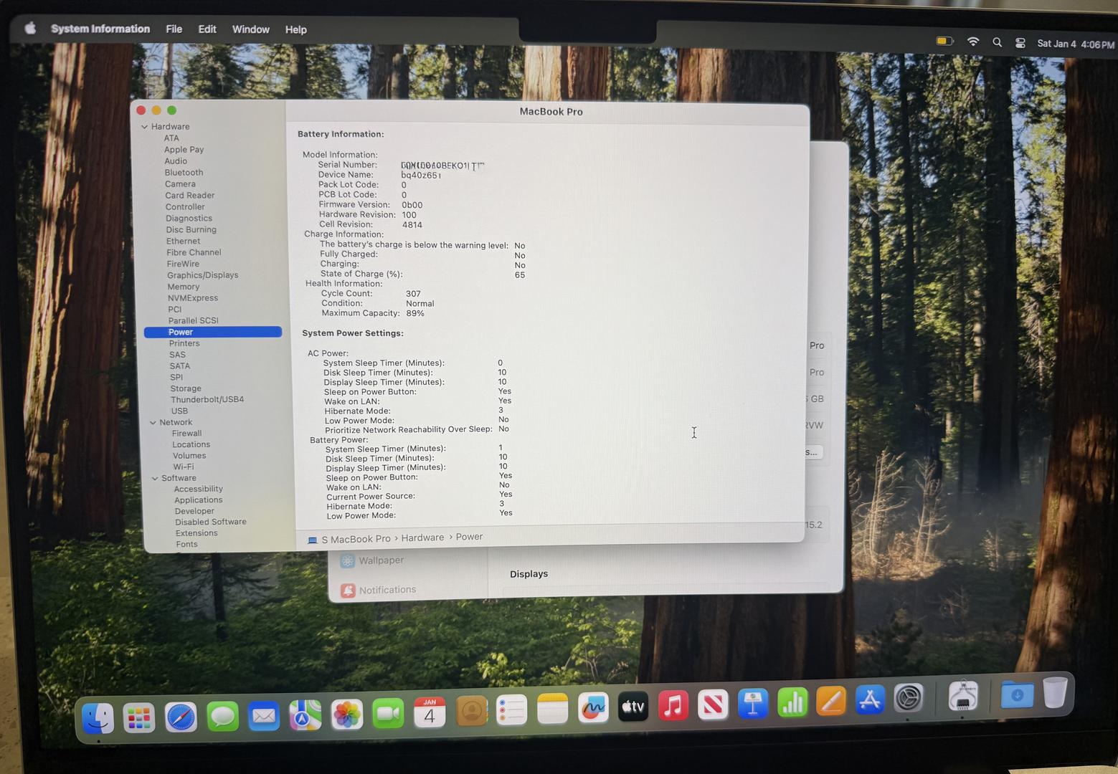Screen dimensions: 1118x774
Task: Start FaceTime from the Dock
Action: pyautogui.click(x=388, y=713)
